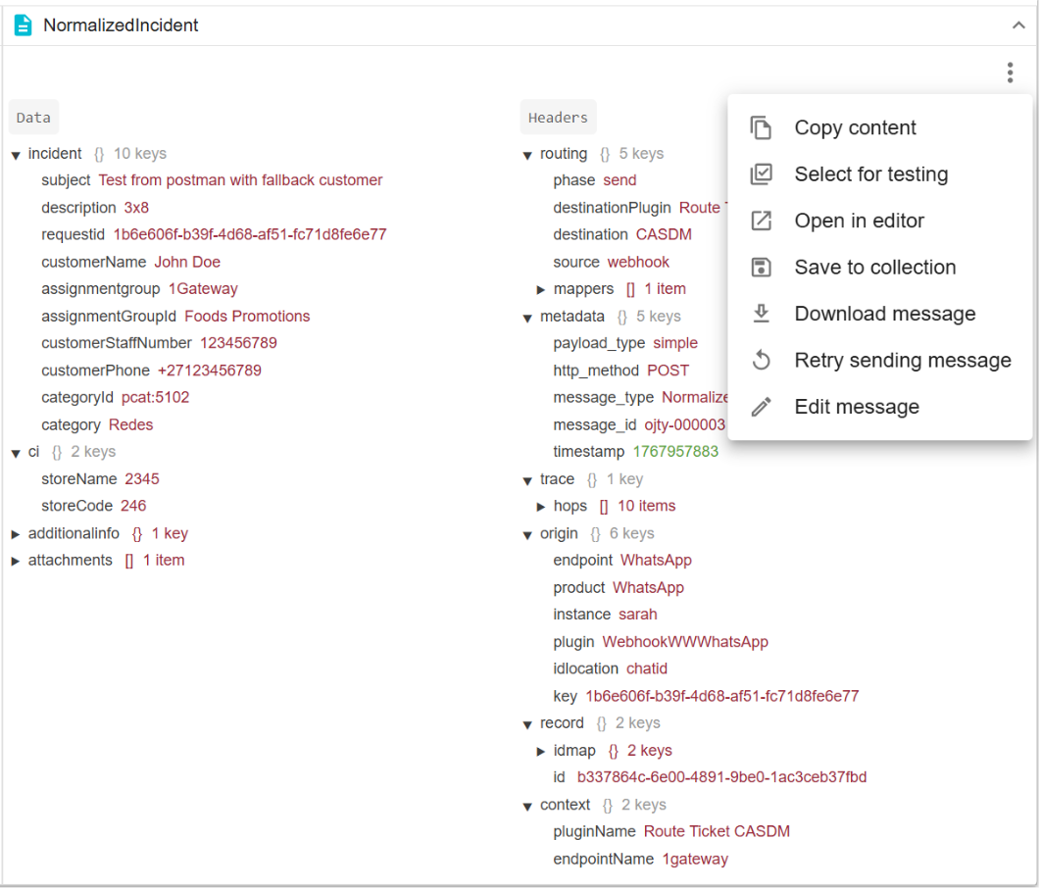Click the Download message arrow icon
Screen dimensions: 1041x889
pos(762,314)
